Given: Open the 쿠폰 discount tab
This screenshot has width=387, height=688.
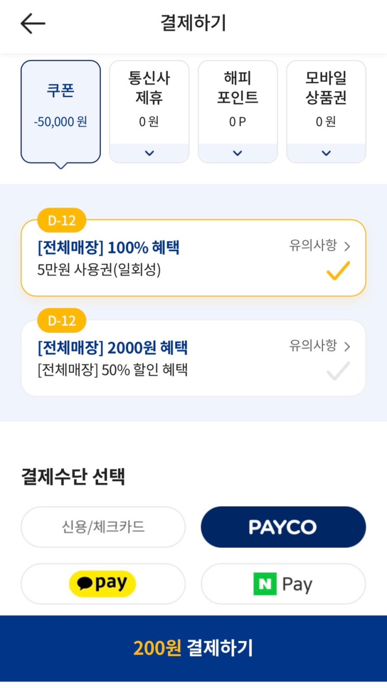Looking at the screenshot, I should coord(60,104).
